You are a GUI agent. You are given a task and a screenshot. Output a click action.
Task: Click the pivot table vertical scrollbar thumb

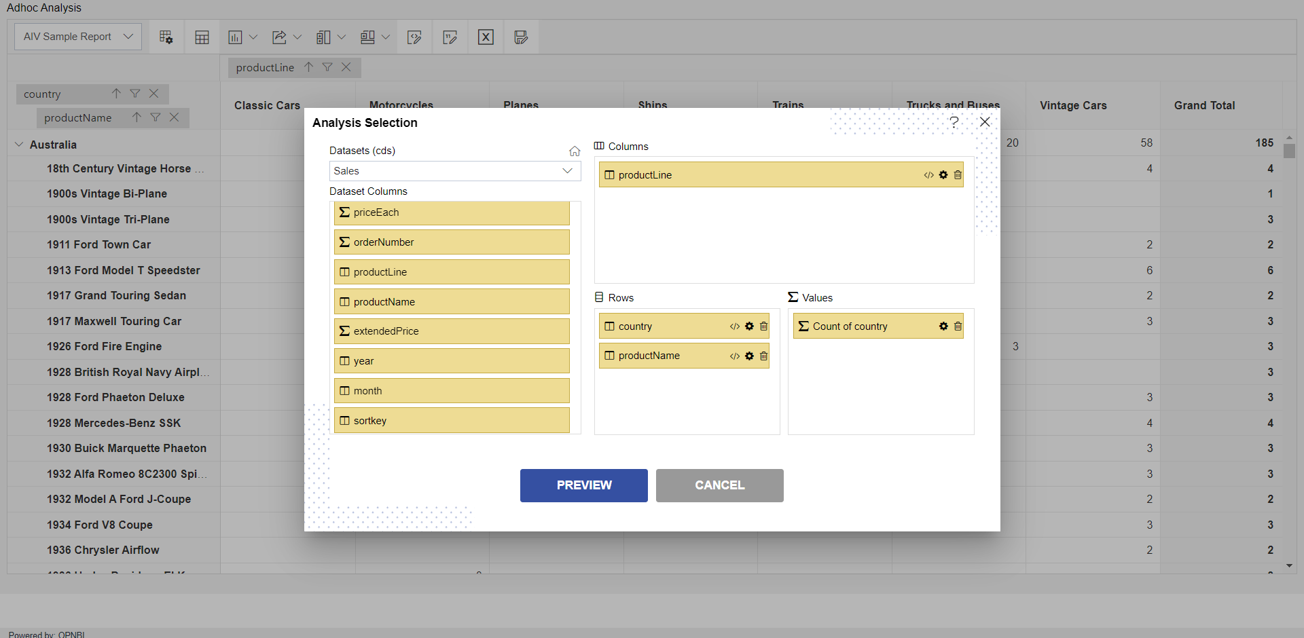[x=1289, y=151]
